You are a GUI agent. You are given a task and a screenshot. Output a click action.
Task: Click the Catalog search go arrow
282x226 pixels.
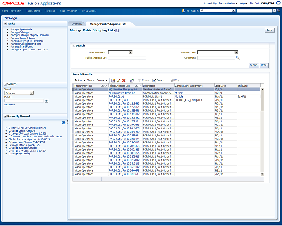[x=46, y=101]
